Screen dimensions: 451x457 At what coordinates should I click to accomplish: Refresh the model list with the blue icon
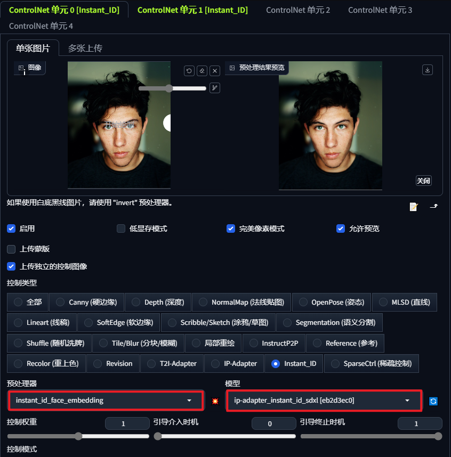tap(433, 401)
